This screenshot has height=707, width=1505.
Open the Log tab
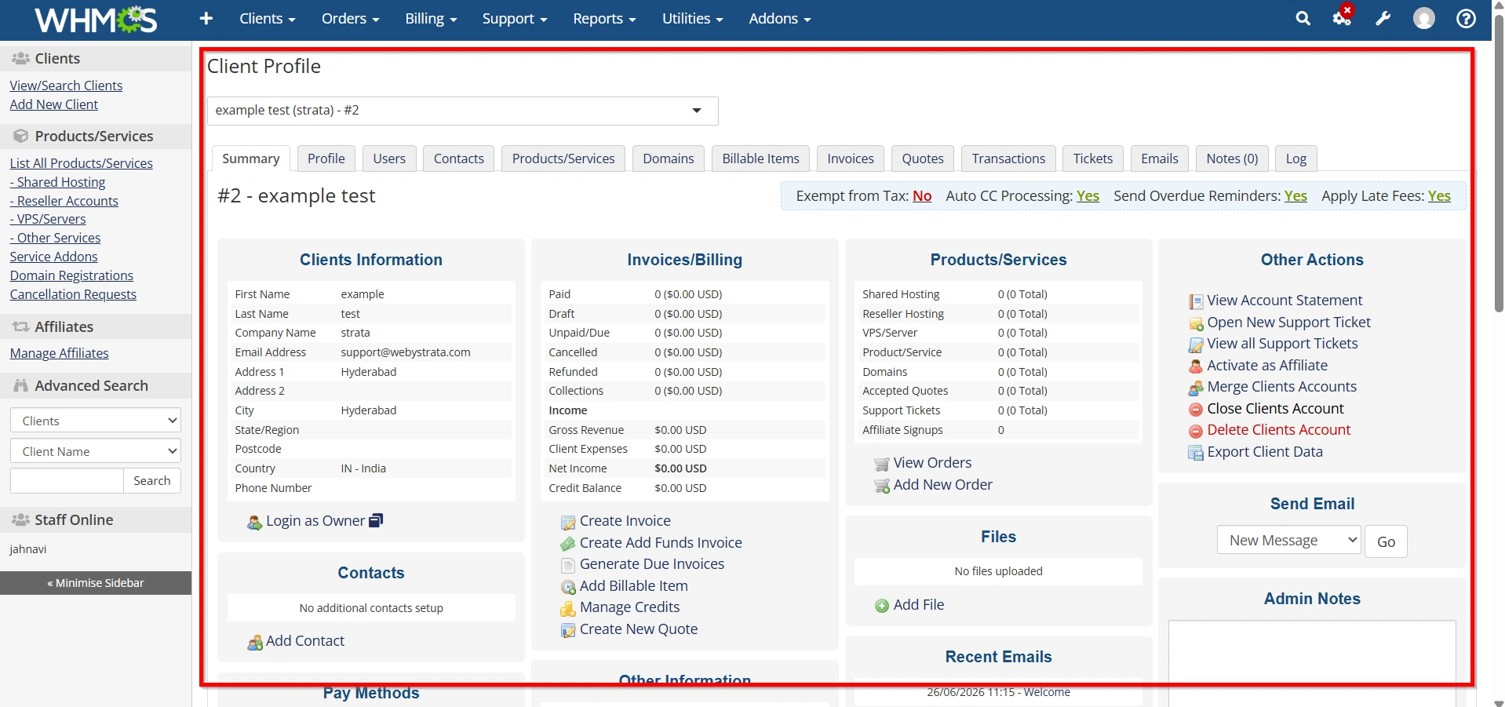[1295, 159]
